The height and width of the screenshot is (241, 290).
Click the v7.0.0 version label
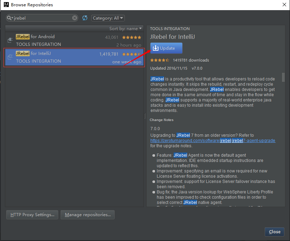[197, 68]
